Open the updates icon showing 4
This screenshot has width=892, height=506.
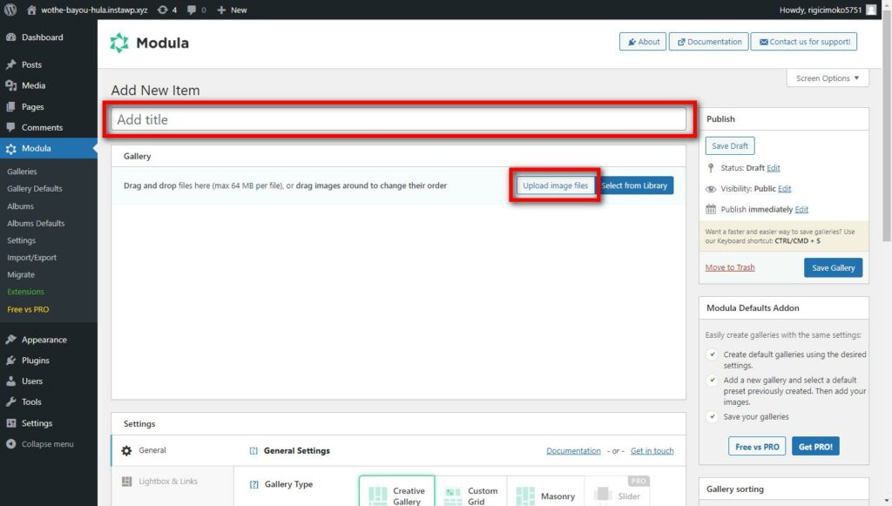(167, 10)
